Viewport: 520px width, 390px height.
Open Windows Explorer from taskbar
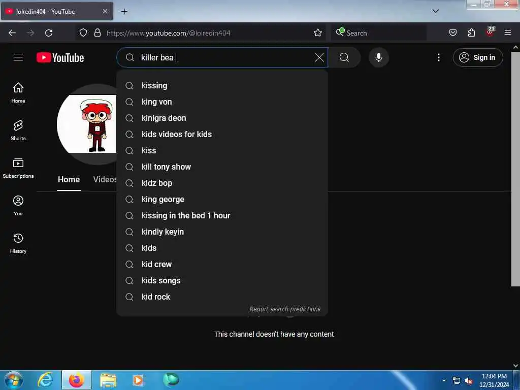coord(108,380)
